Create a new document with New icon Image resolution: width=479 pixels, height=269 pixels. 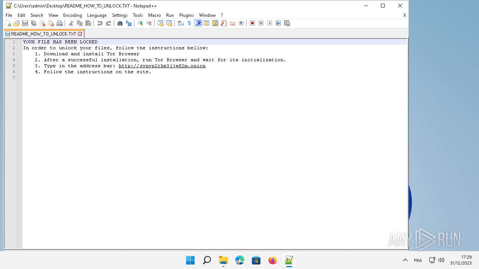(8, 23)
